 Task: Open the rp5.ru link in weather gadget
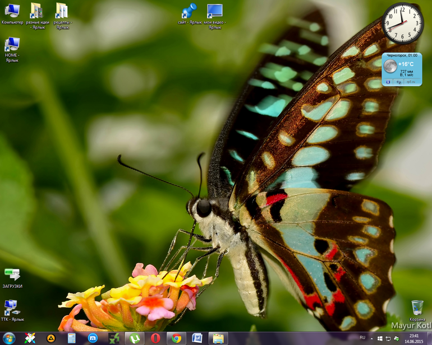click(x=411, y=82)
